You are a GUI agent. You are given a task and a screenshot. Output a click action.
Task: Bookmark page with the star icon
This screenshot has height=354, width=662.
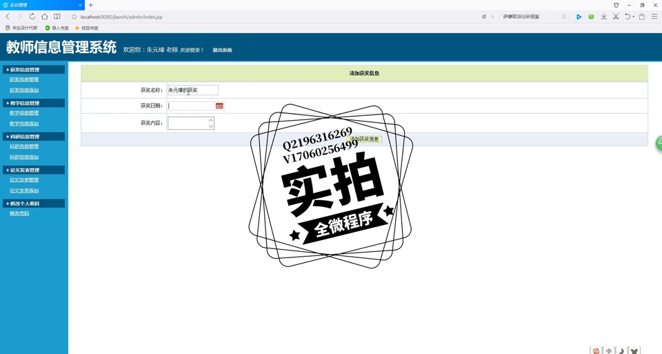click(74, 17)
